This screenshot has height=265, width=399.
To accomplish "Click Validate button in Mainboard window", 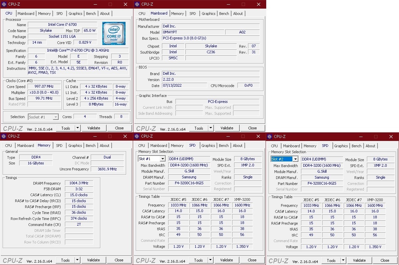I will tap(227, 128).
